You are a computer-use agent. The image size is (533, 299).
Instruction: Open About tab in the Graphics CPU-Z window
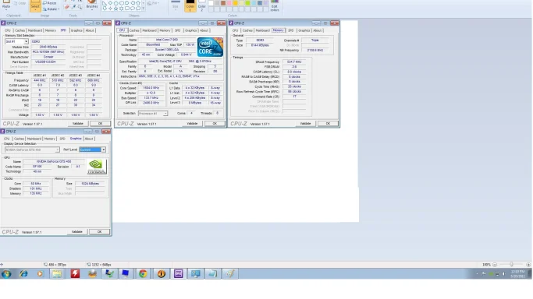tap(89, 139)
